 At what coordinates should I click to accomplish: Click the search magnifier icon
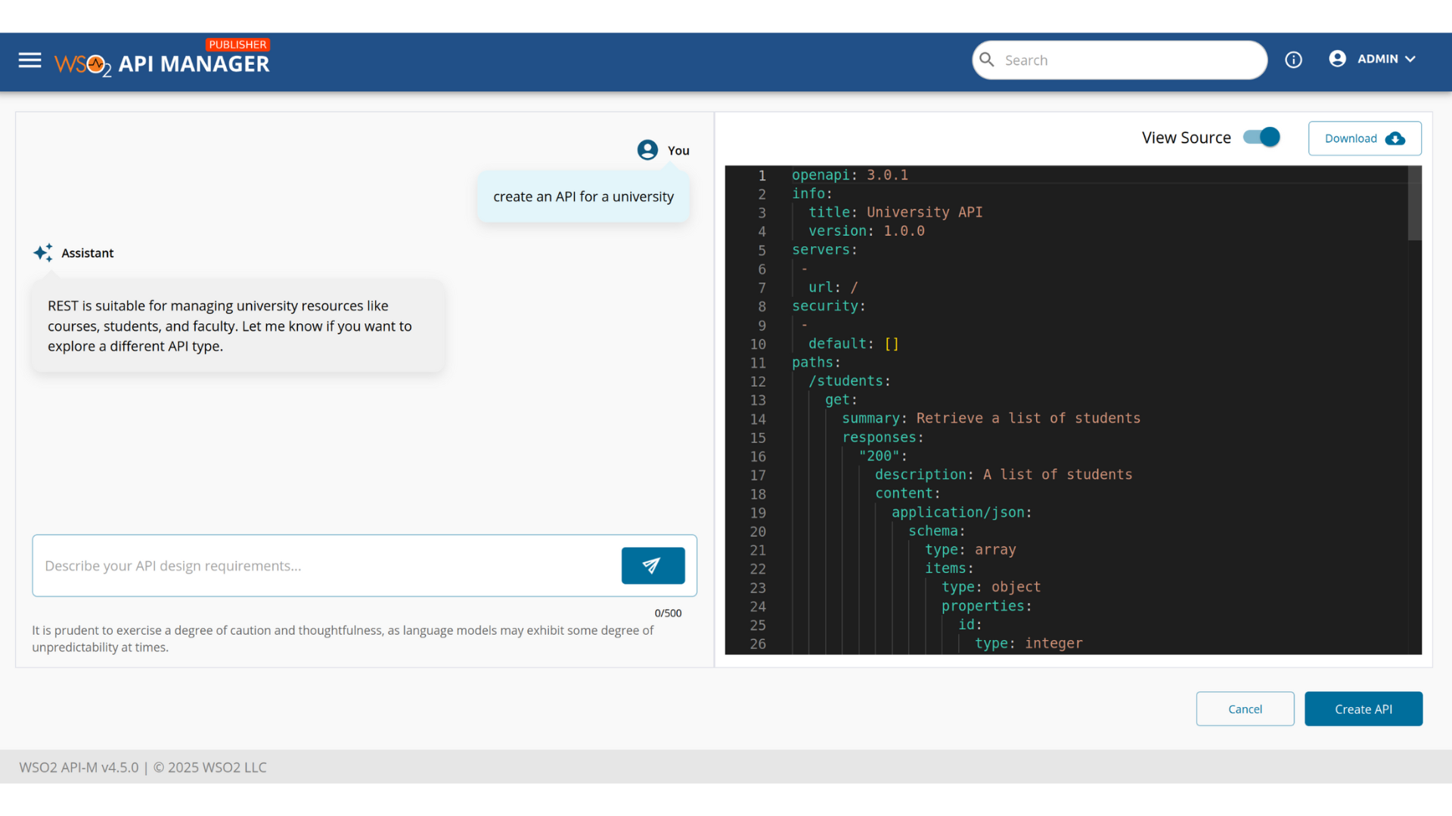987,60
